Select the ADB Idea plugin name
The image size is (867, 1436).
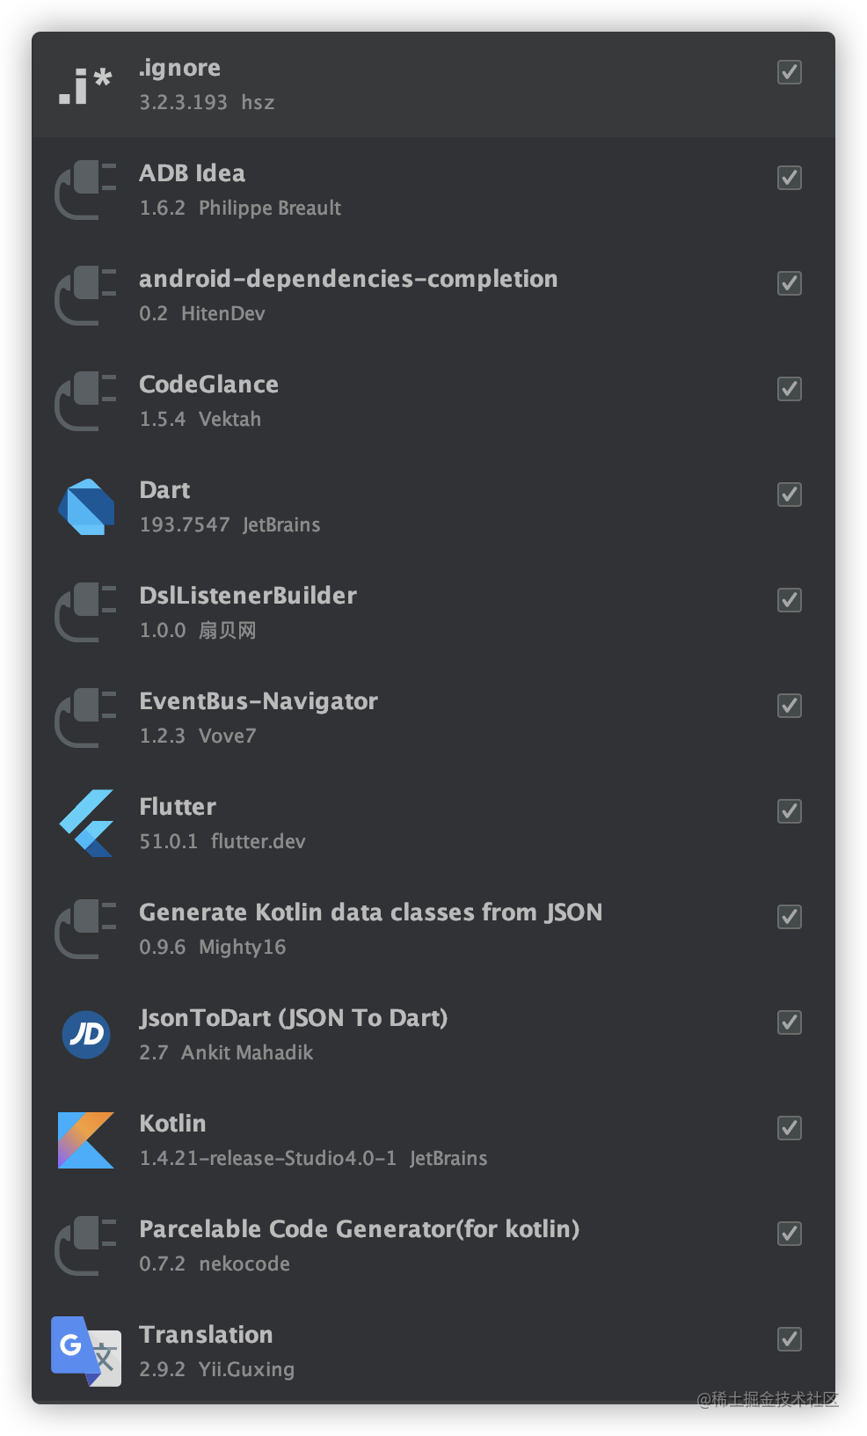tap(193, 173)
